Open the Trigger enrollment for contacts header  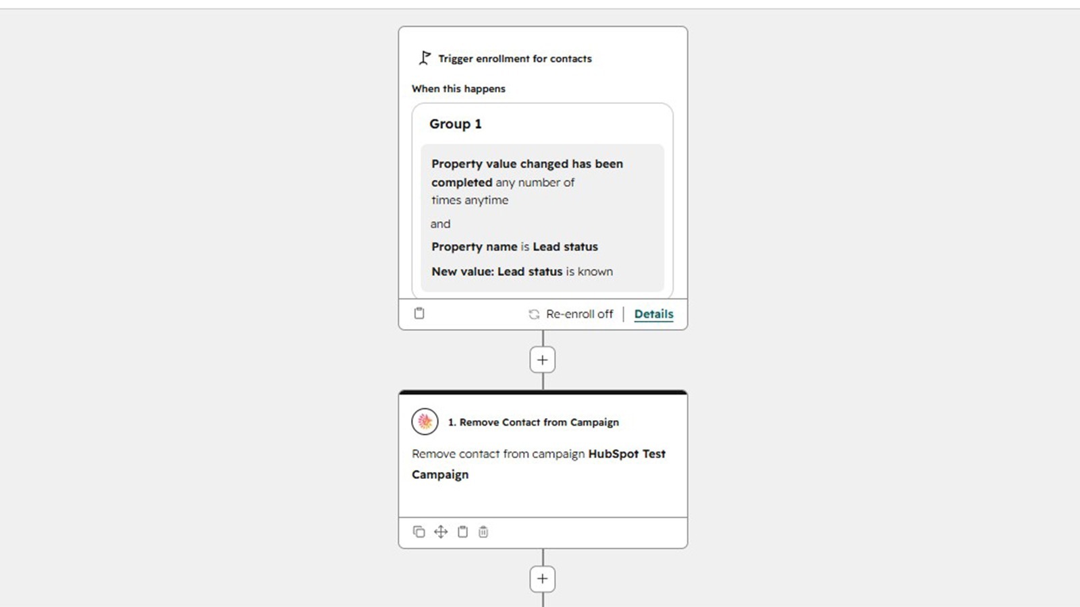(x=515, y=59)
